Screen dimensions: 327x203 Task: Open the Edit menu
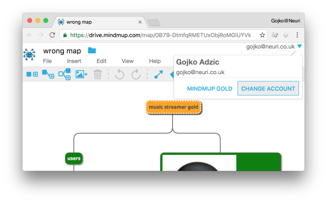pyautogui.click(x=102, y=61)
